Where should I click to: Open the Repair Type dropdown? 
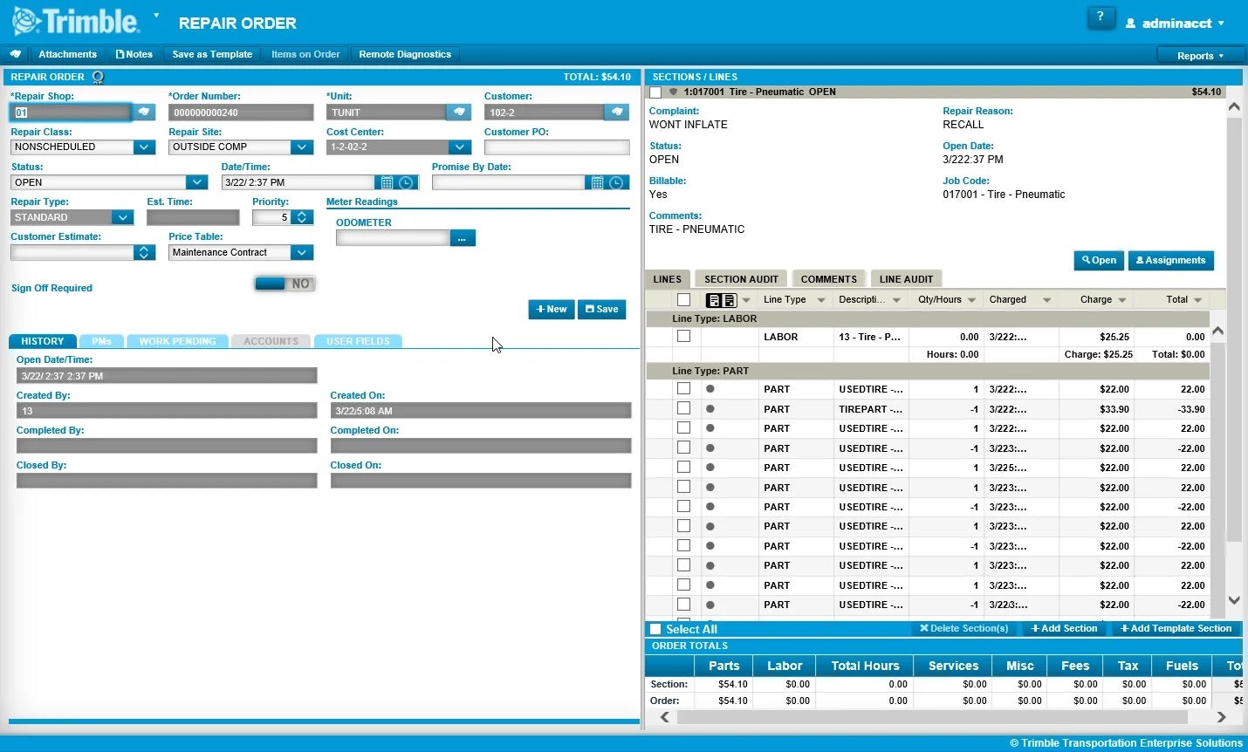(x=123, y=217)
